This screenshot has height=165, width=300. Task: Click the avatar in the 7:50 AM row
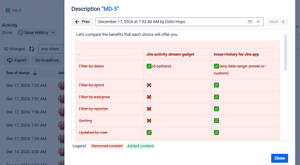coord(61,112)
